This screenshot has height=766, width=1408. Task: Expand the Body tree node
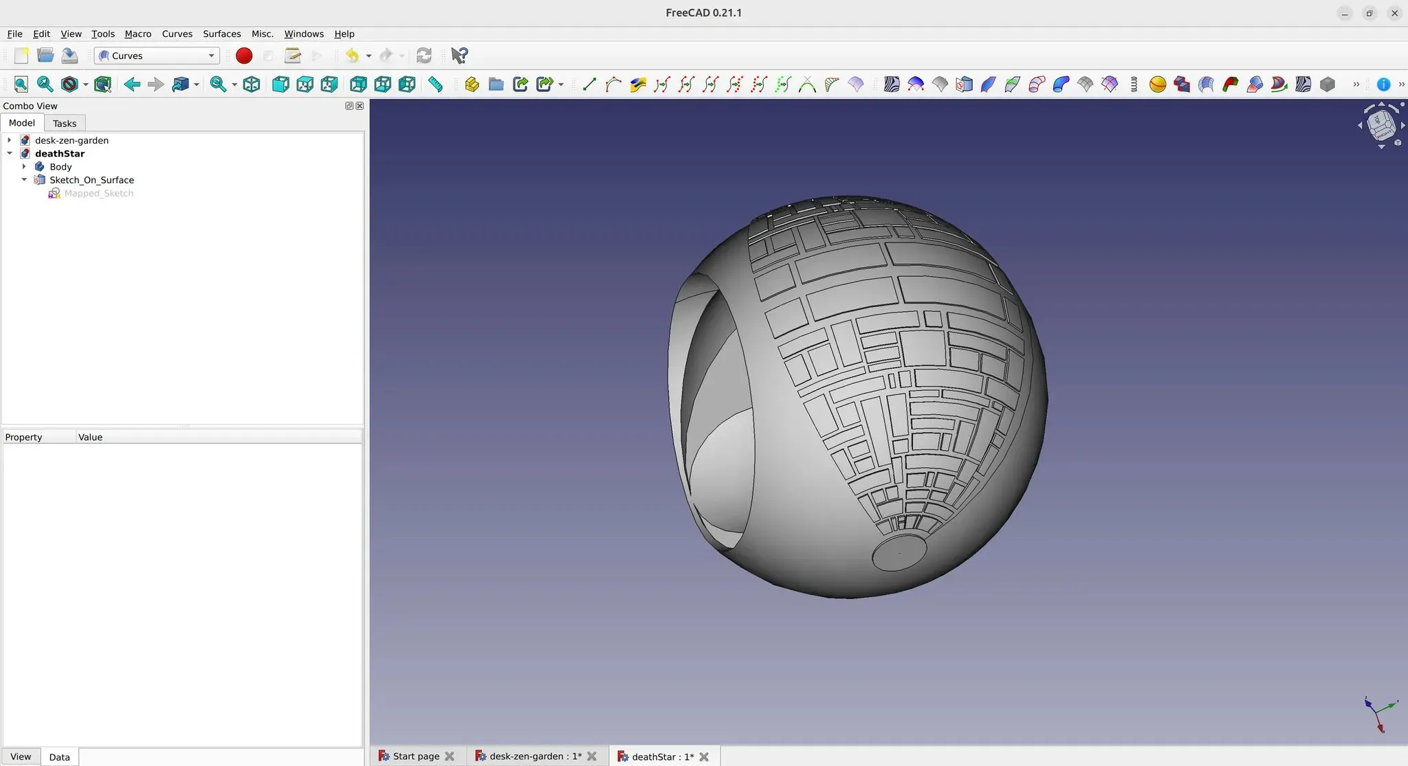tap(24, 167)
